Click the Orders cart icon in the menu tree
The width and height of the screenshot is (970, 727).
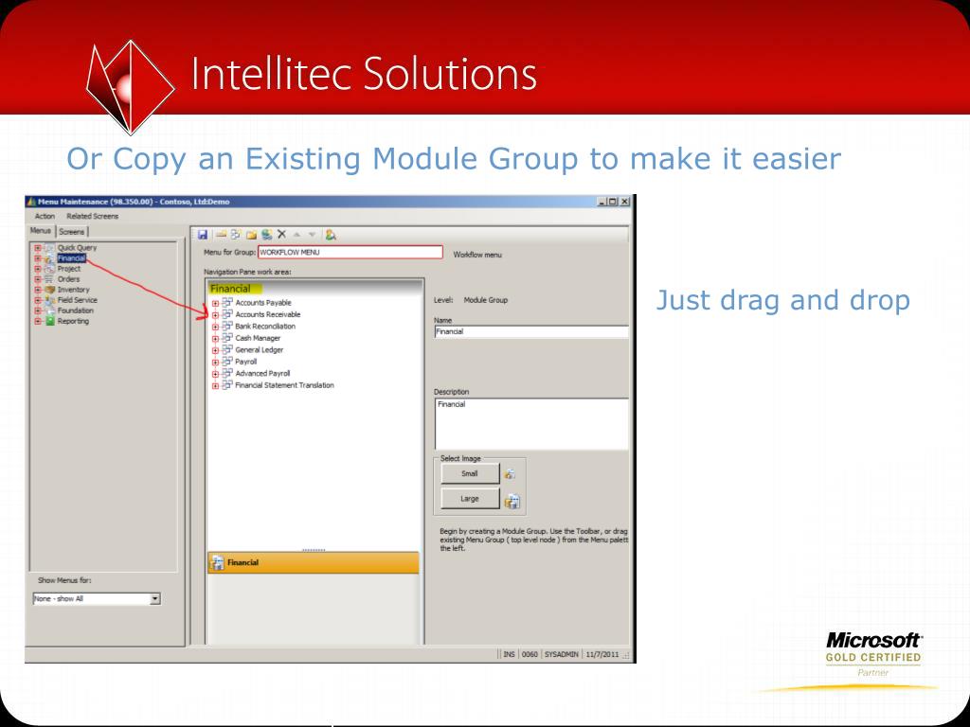pos(49,279)
